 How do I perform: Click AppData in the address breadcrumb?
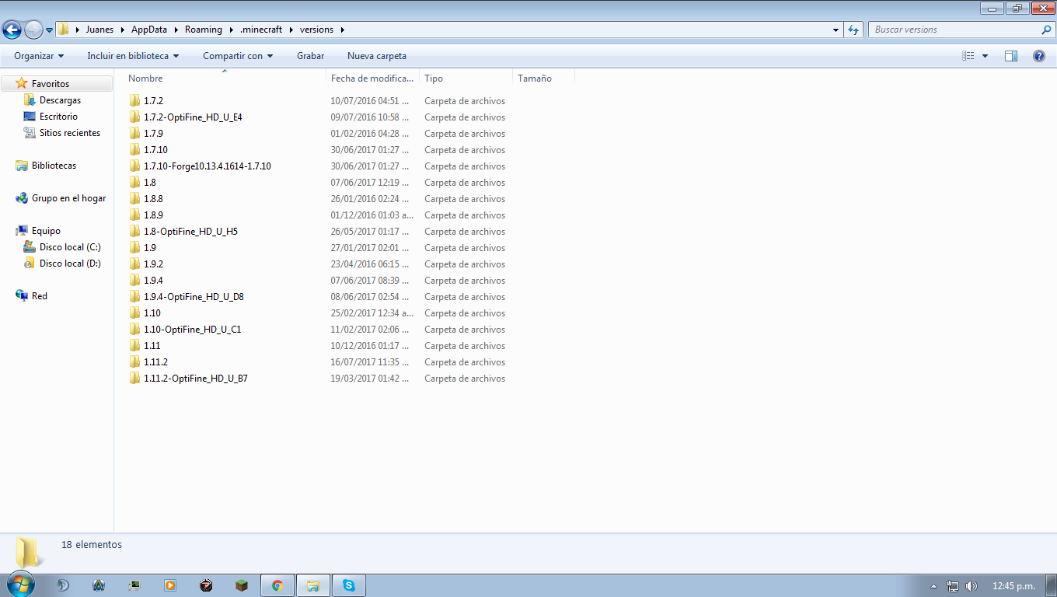pyautogui.click(x=149, y=30)
